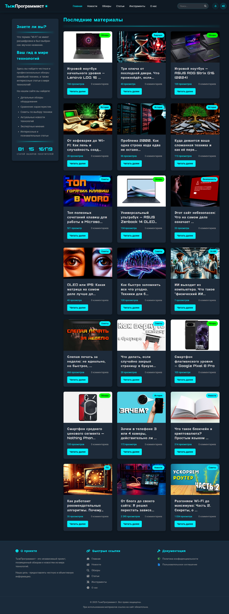Viewport: 229px width, 614px height.
Task: Click the ТОП горячих клавиш Word thumbnail
Action: (88, 191)
